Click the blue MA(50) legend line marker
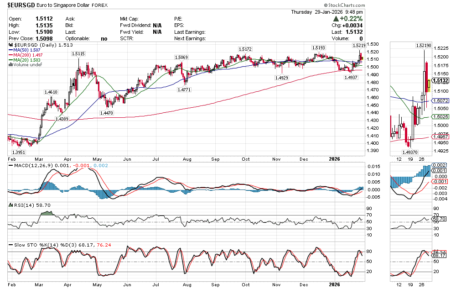456x289 pixels. tap(11, 50)
